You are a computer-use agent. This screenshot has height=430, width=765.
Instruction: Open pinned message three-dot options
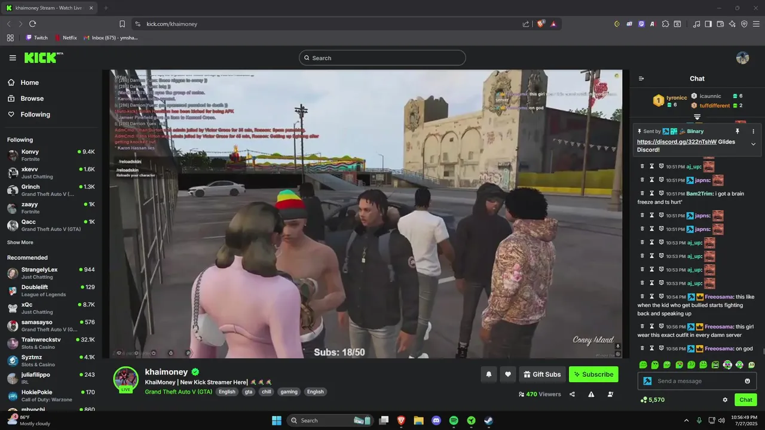(753, 131)
